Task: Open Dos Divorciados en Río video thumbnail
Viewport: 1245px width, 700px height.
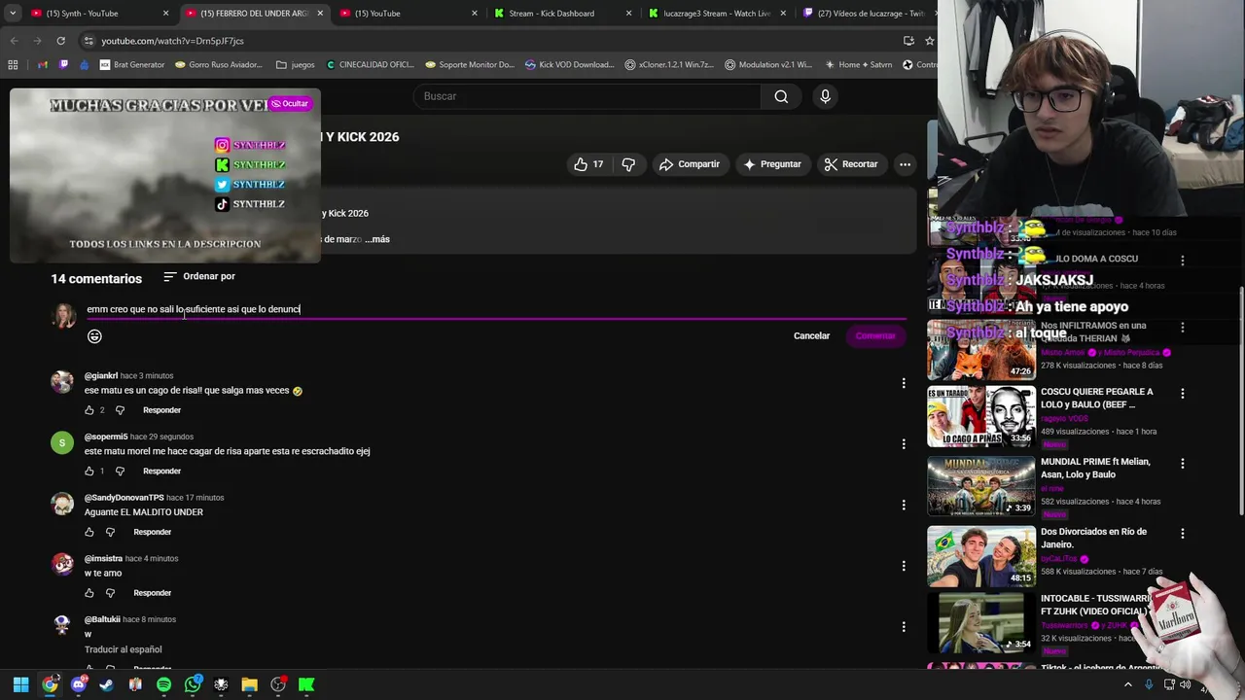Action: click(980, 556)
